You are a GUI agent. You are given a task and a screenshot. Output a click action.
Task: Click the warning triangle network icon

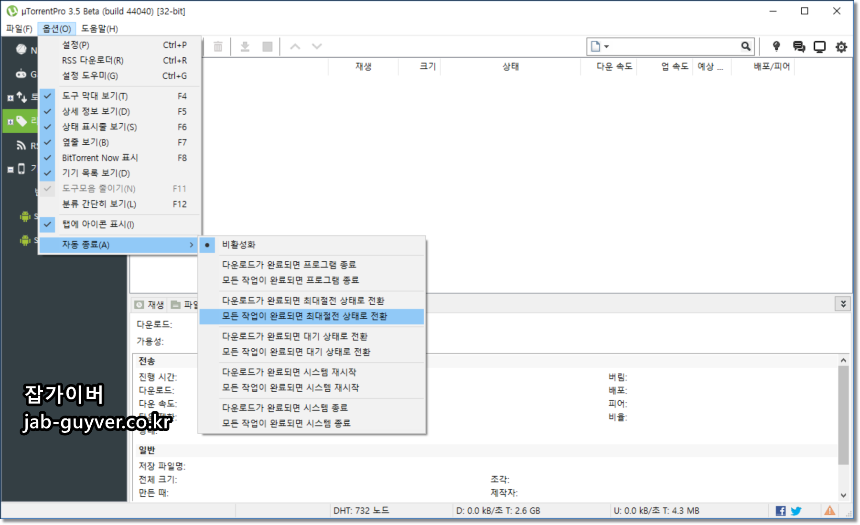tap(830, 511)
